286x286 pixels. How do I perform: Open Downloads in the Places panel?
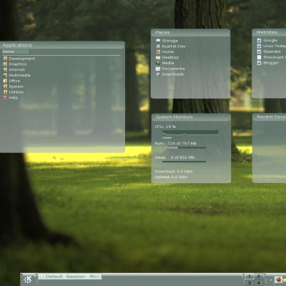coord(169,74)
